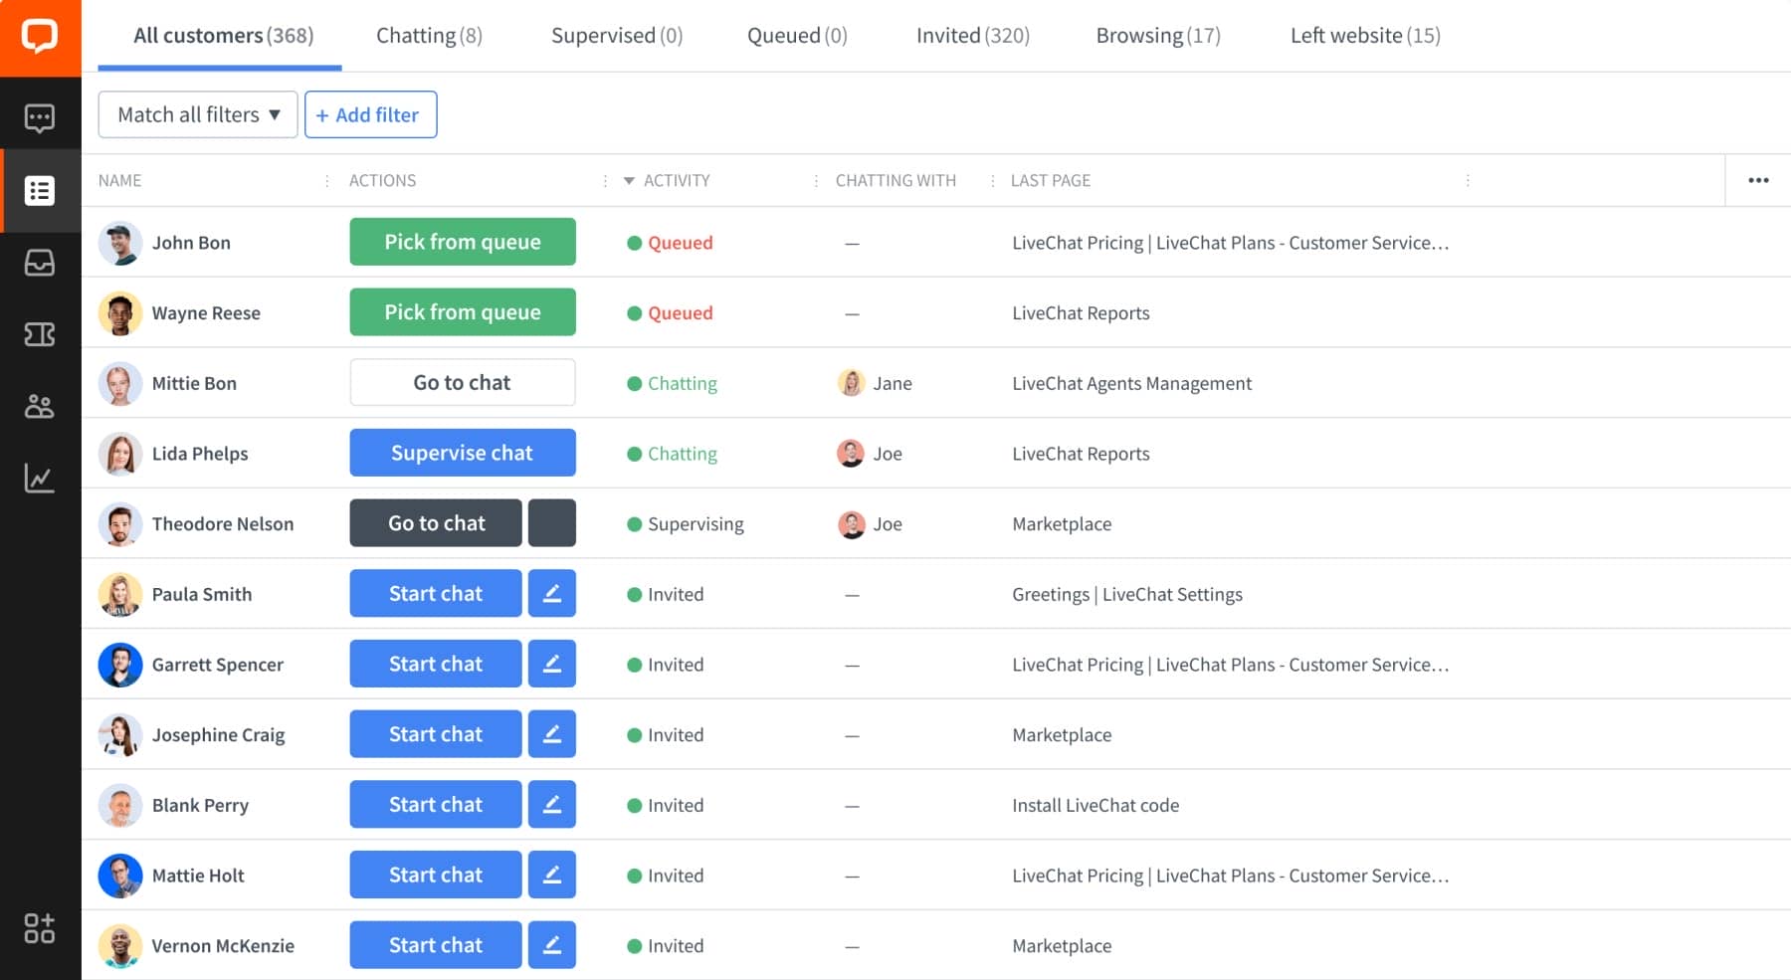Open the Match all filters dropdown
This screenshot has height=980, width=1791.
pyautogui.click(x=197, y=114)
